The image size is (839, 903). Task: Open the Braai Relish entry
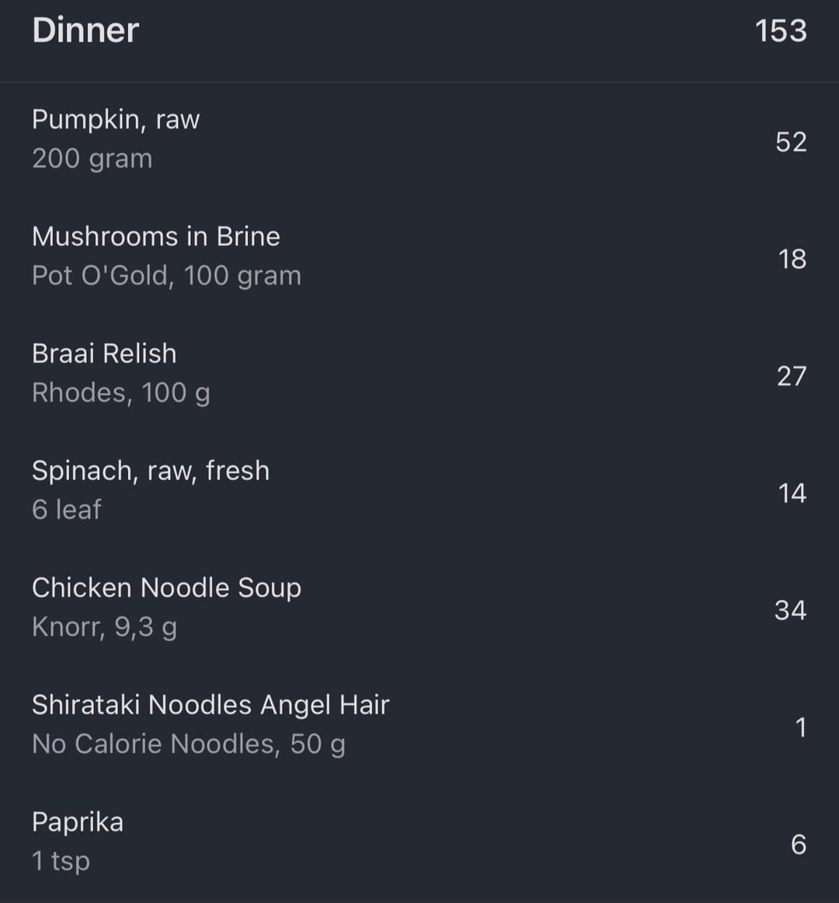click(x=104, y=354)
